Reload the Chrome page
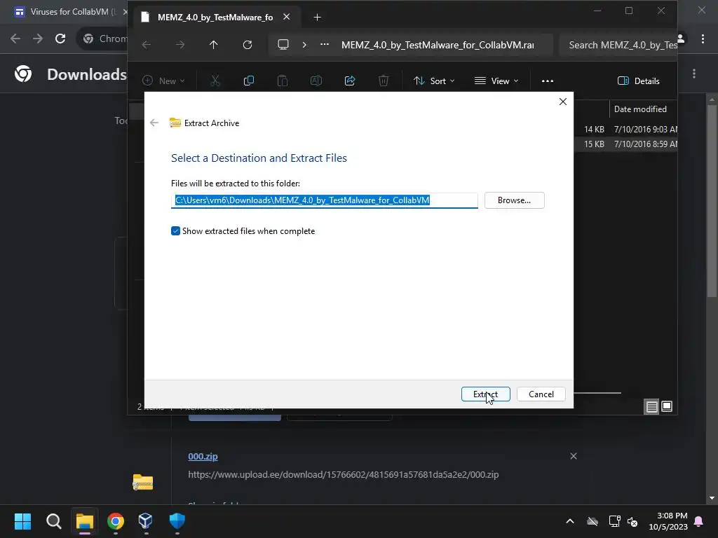This screenshot has height=538, width=718. click(60, 39)
